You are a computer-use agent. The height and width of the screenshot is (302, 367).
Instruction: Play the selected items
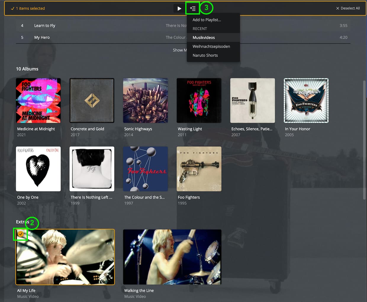coord(179,8)
